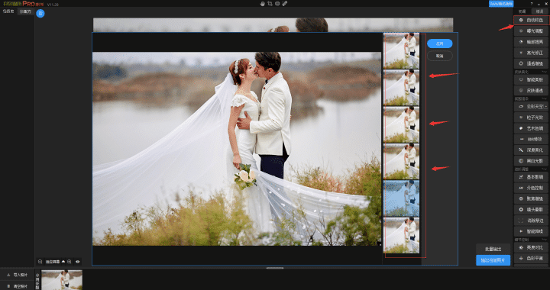Collapse the color adjustment section chevron
This screenshot has width=550, height=290.
point(545,169)
